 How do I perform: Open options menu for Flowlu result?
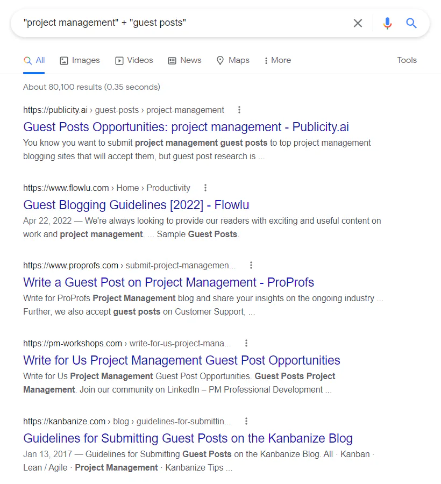click(x=205, y=188)
